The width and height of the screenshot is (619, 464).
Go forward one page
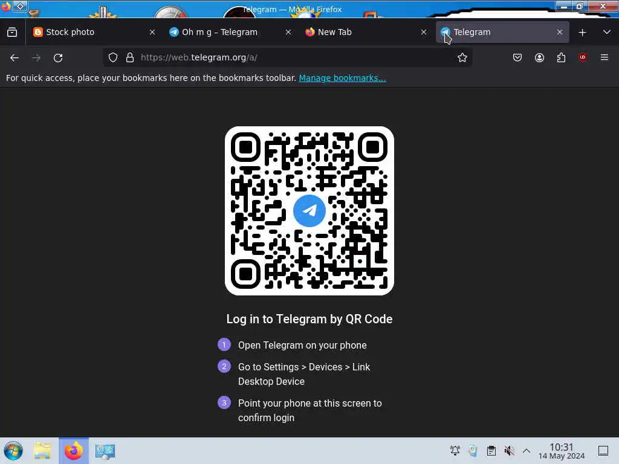click(x=36, y=58)
